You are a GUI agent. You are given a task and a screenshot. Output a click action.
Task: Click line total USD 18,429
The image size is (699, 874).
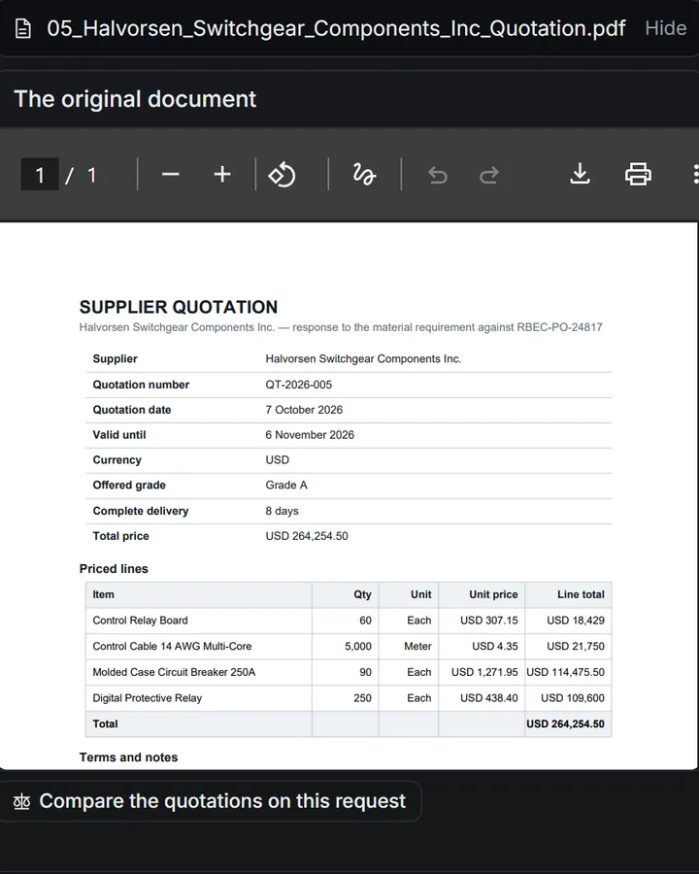tap(576, 621)
